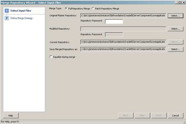Click the Modified Repository path field
Viewport: 186px width, 124px height.
coord(123,29)
